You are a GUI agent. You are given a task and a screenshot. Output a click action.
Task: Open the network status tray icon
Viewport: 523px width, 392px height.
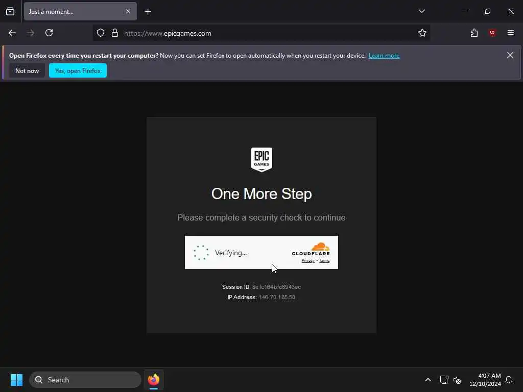(444, 380)
